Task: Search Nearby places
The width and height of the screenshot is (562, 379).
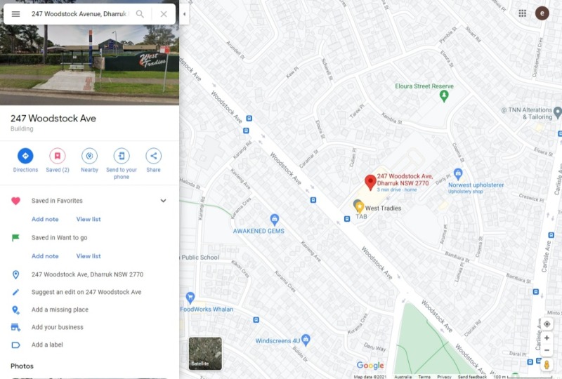Action: (90, 161)
